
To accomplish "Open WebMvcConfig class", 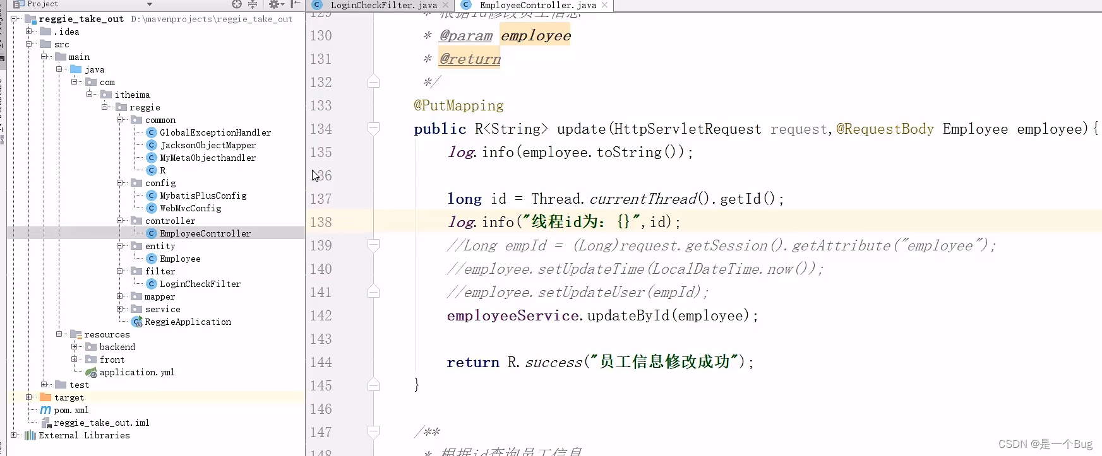I will [x=190, y=208].
